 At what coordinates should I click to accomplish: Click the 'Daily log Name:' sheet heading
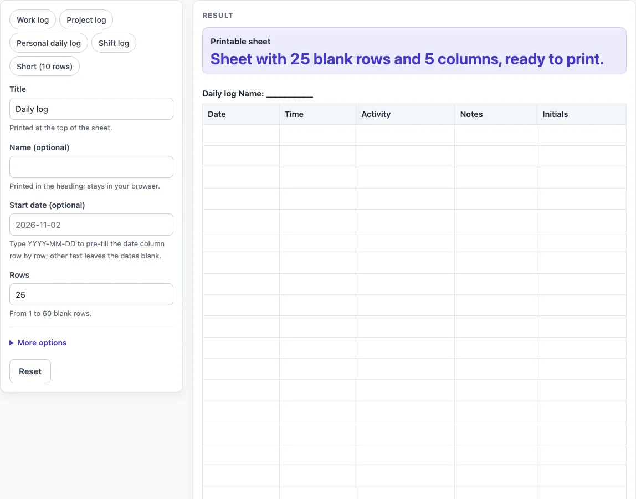coord(258,94)
